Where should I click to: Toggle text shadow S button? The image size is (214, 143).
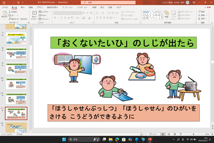pos(65,18)
